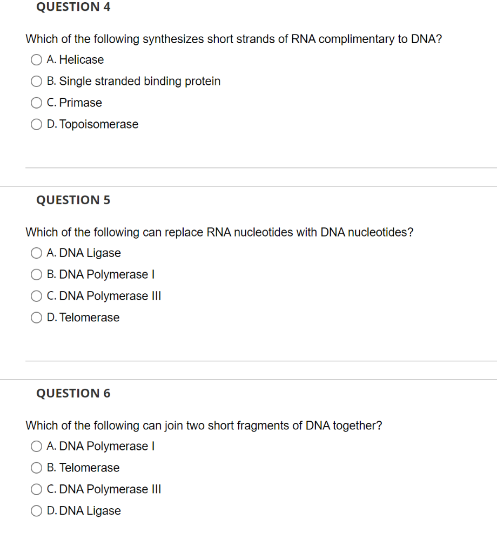The width and height of the screenshot is (497, 553).
Task: Select answer A. Helicase for Question 4
Action: point(36,59)
